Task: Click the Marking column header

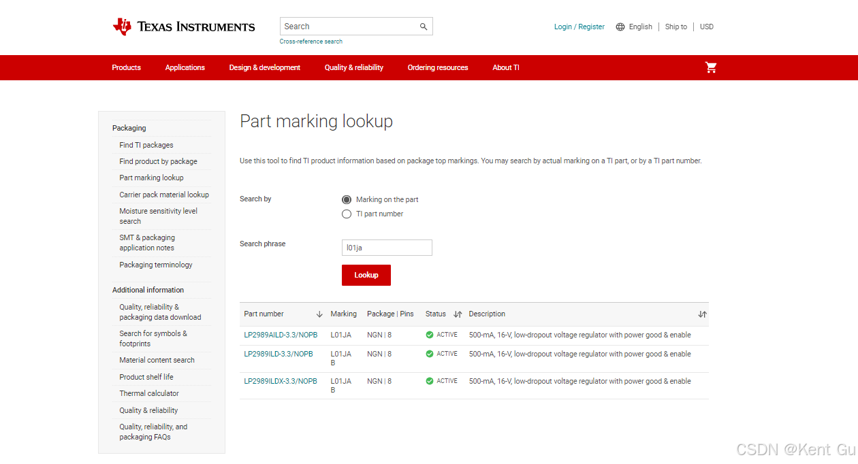Action: point(344,314)
